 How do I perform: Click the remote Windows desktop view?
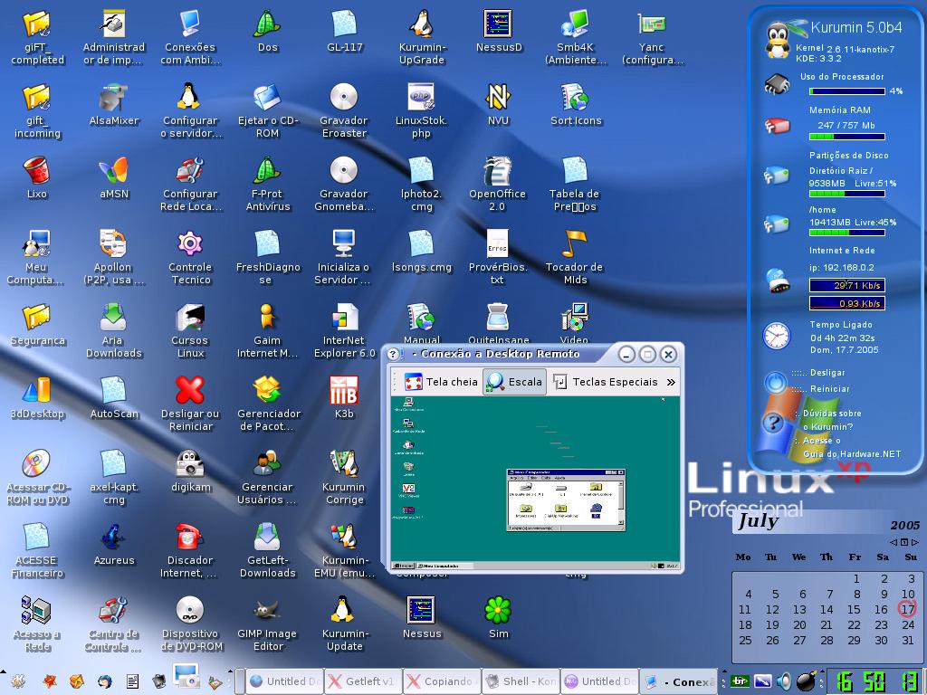click(x=535, y=483)
